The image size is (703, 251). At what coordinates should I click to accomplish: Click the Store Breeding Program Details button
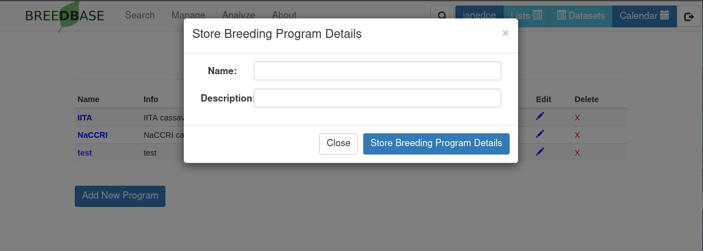tap(436, 143)
